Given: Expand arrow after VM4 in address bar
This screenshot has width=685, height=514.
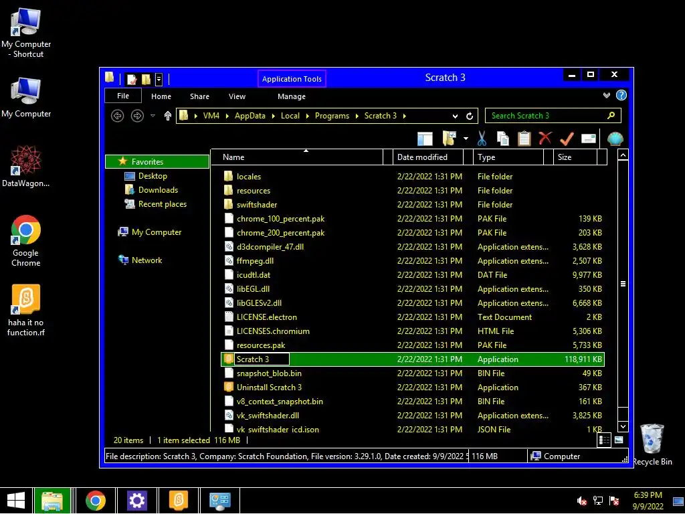Looking at the screenshot, I should pos(227,116).
